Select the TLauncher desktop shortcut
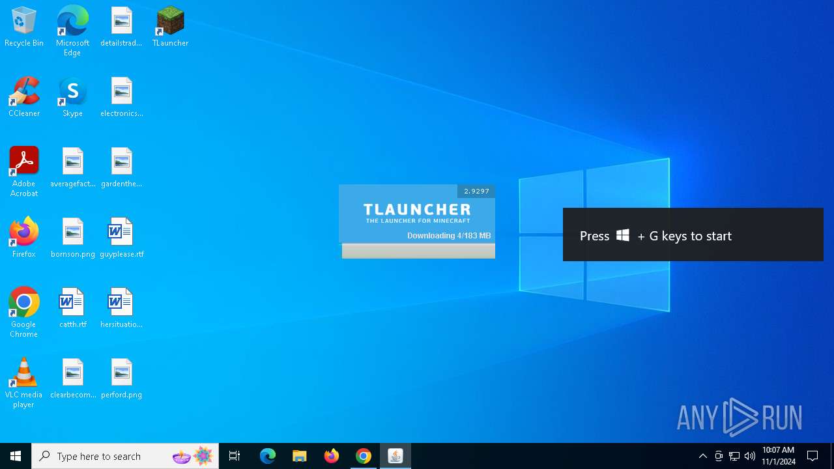Screen dimensions: 834x469 pyautogui.click(x=170, y=27)
